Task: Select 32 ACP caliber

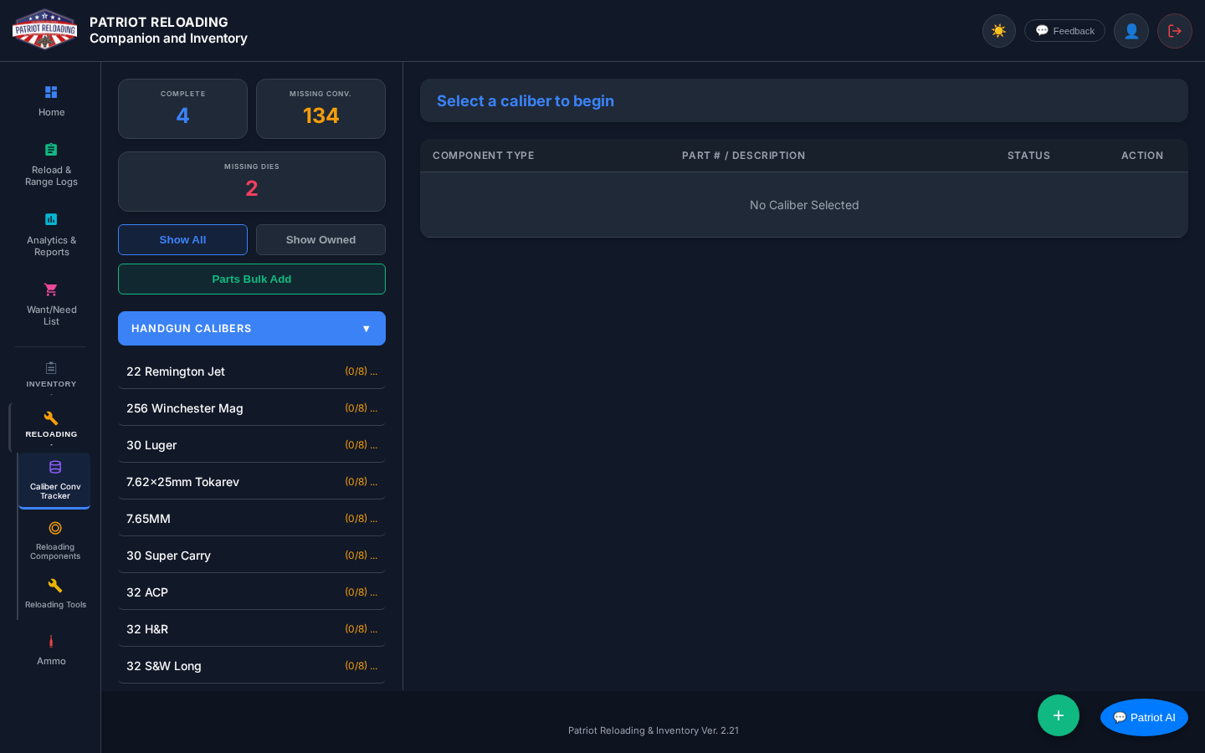Action: coord(252,592)
